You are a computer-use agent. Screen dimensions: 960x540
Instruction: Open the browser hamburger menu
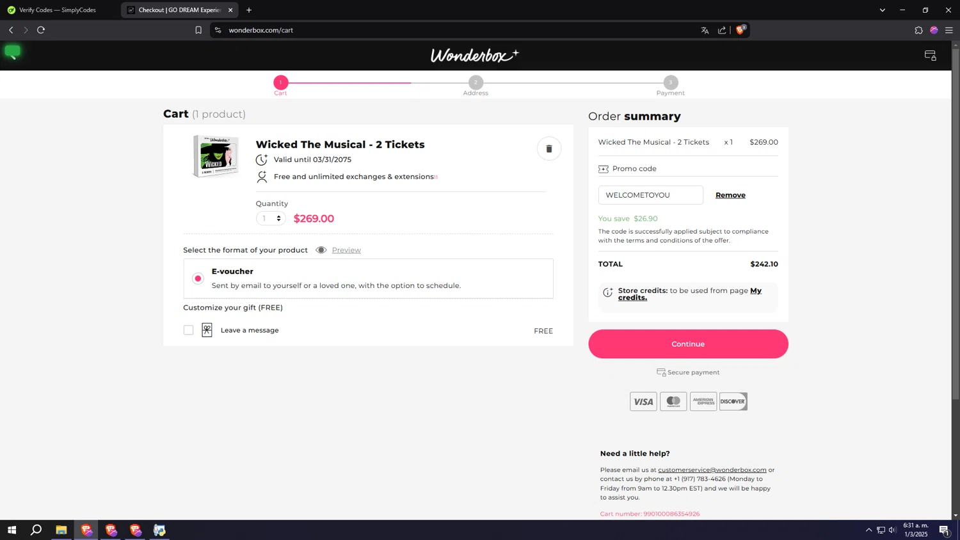[x=949, y=30]
